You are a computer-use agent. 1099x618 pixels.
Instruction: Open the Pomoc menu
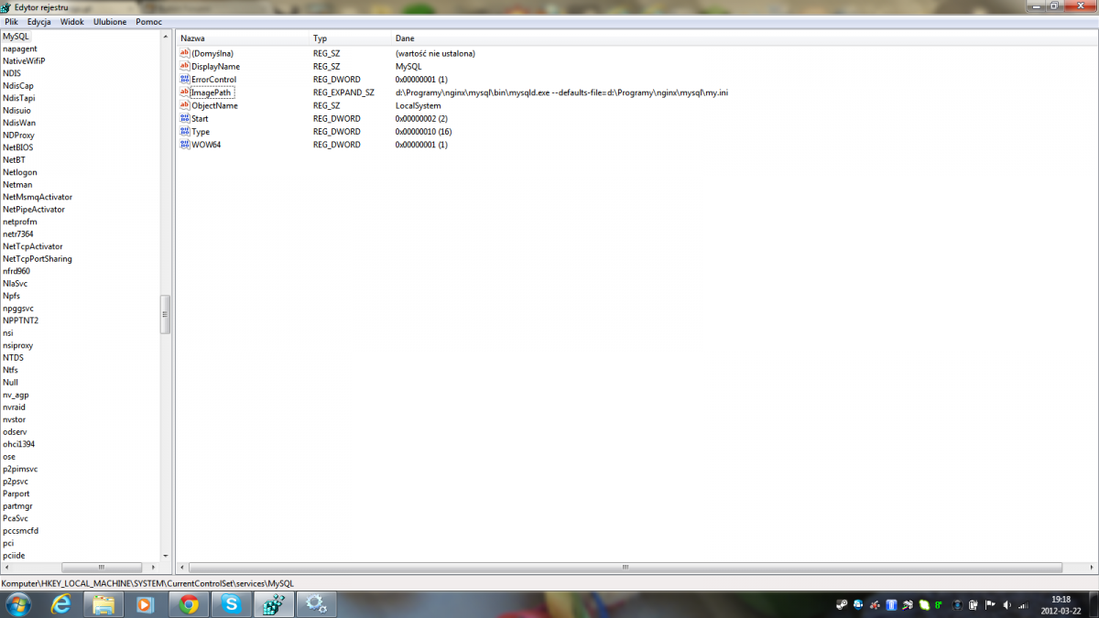coord(149,21)
